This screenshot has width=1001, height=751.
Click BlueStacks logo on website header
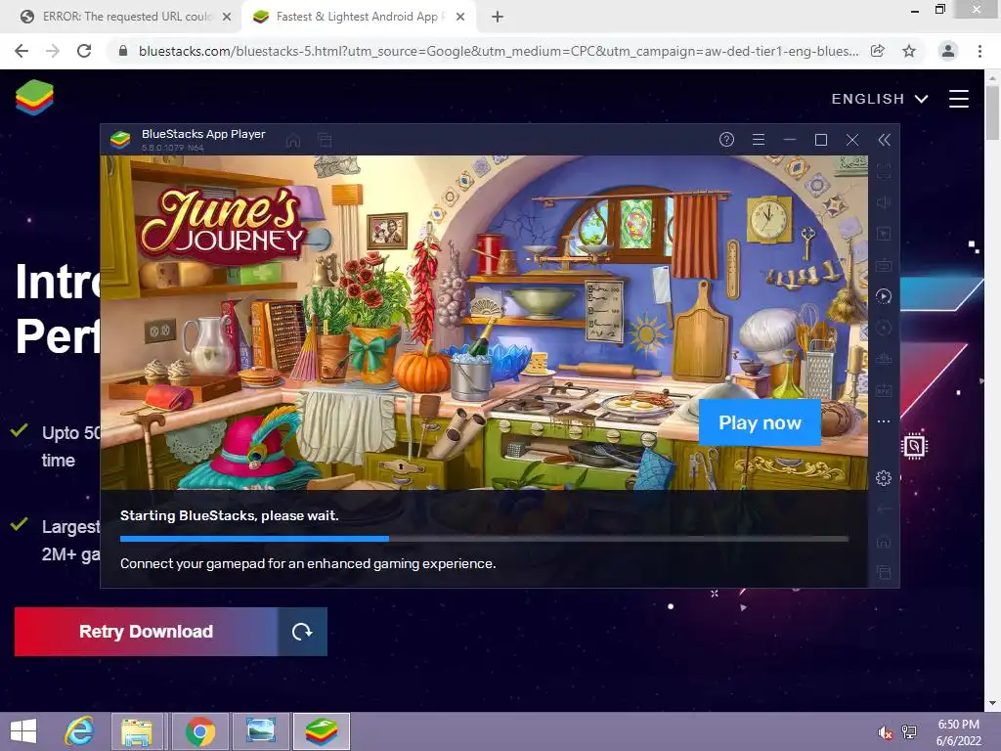34,98
